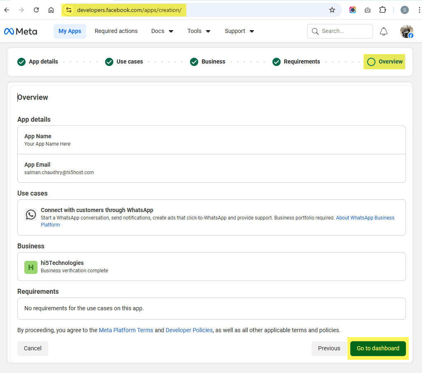Expand the Tools menu
422x373 pixels.
[199, 31]
